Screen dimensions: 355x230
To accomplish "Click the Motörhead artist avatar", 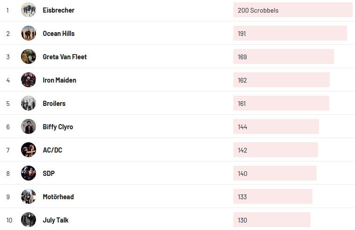I will [x=29, y=196].
